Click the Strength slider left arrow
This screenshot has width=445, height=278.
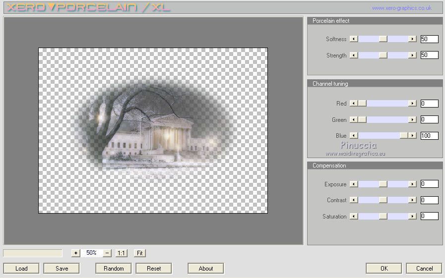coord(354,55)
